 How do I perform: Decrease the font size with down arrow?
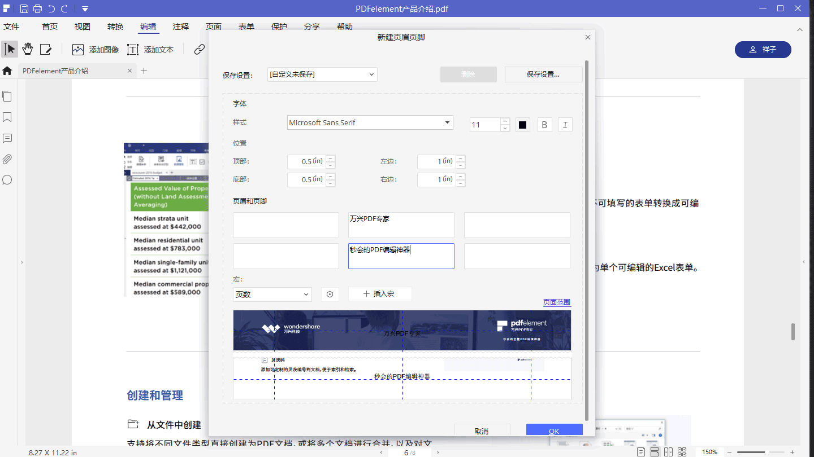505,128
